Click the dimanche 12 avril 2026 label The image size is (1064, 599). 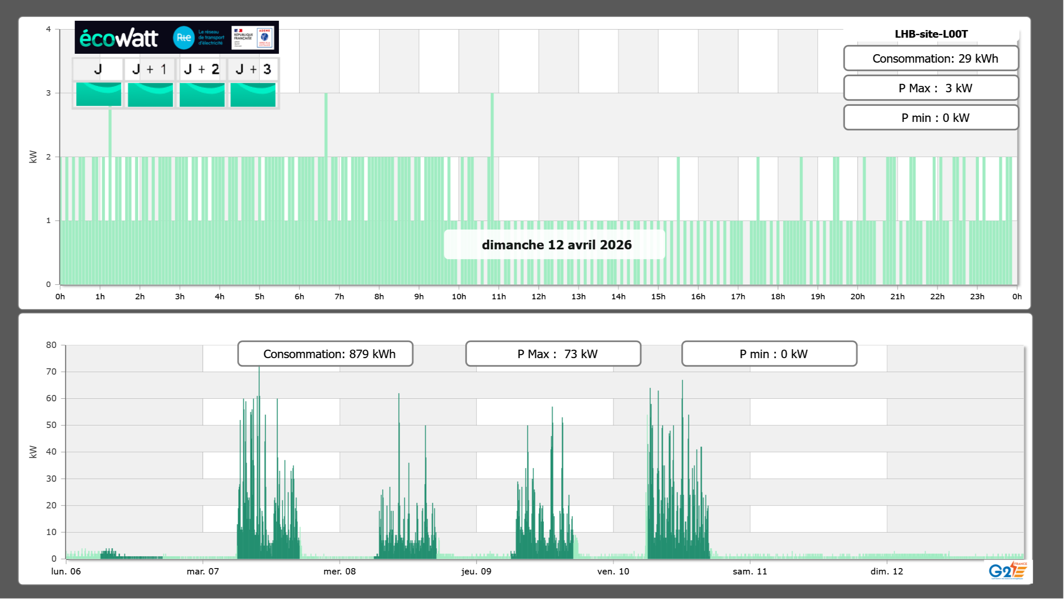556,245
